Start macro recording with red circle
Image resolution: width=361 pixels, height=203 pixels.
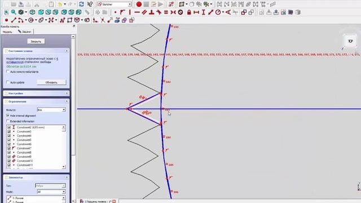click(x=139, y=4)
